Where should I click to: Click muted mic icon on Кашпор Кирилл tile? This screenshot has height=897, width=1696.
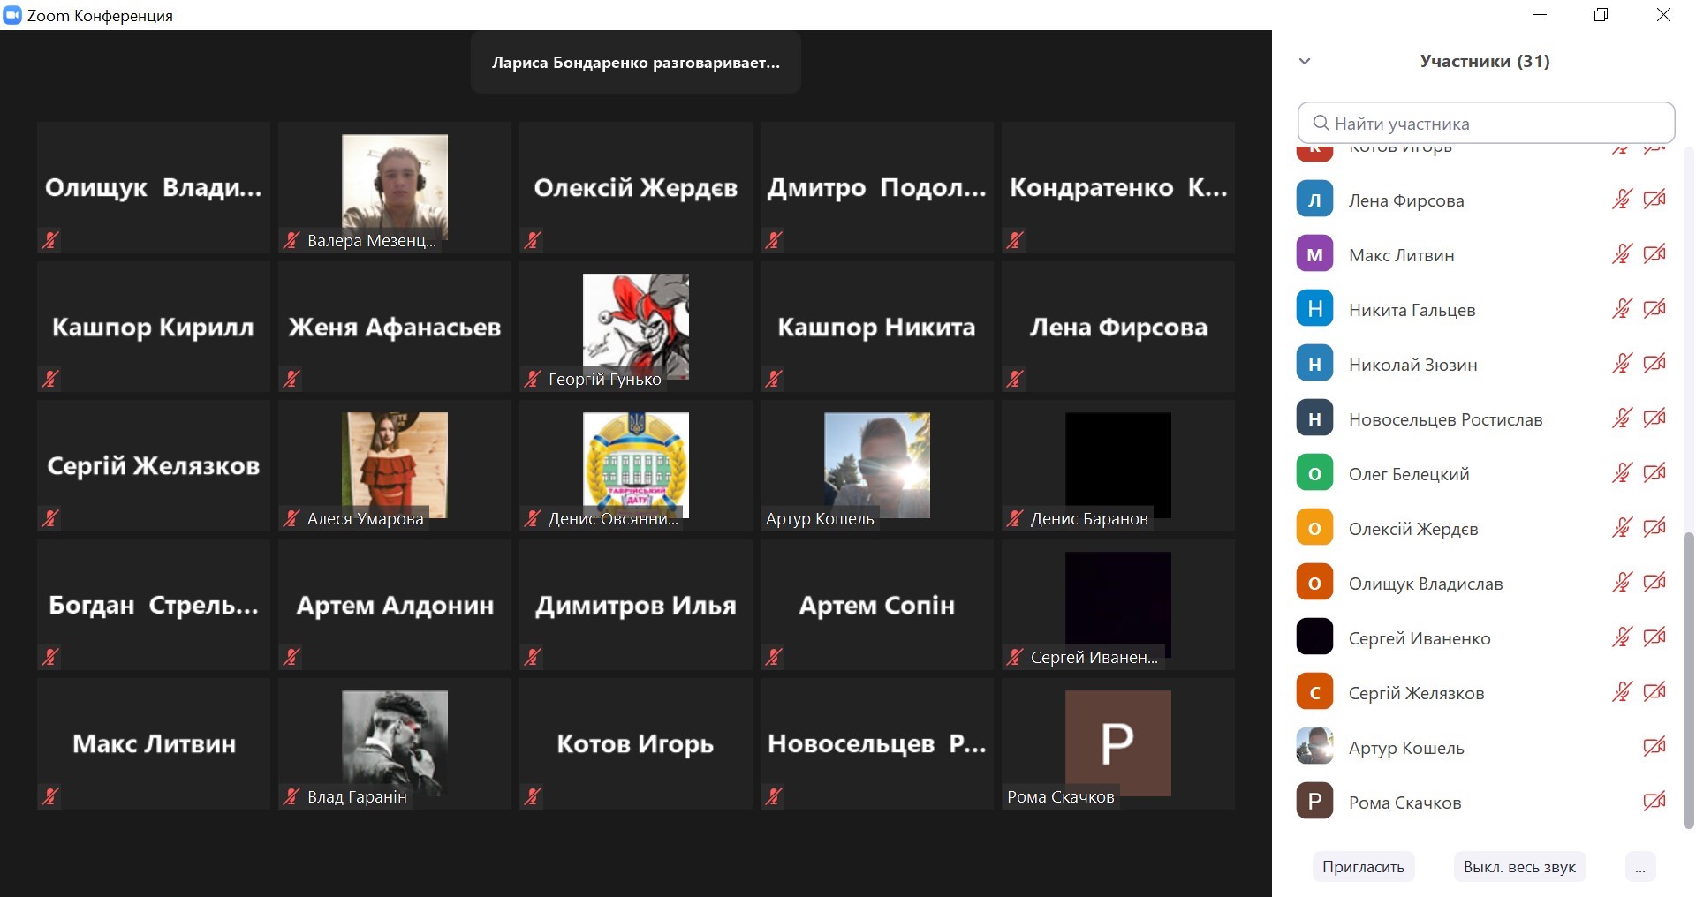pos(50,379)
